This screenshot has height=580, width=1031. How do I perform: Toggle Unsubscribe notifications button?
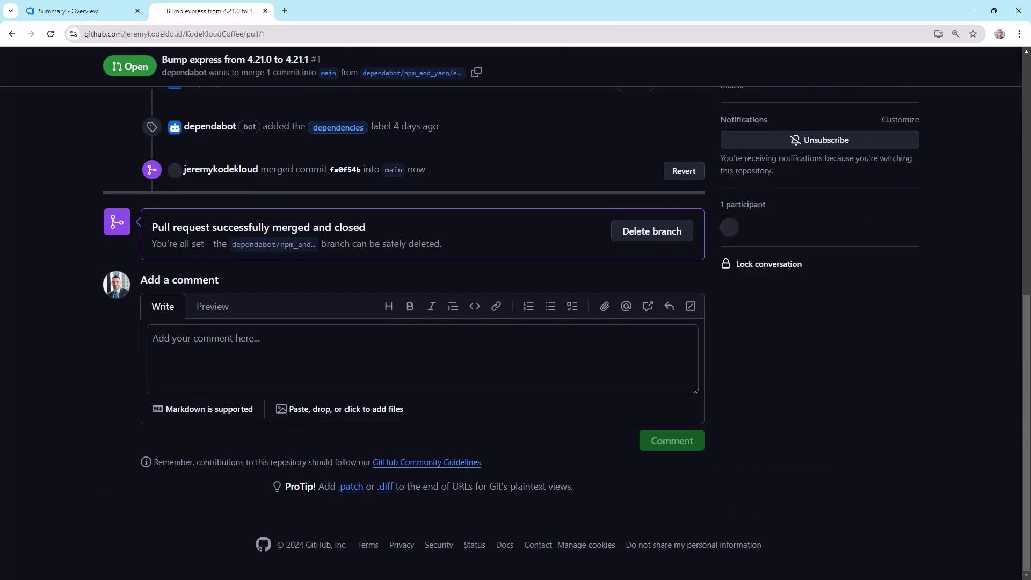click(819, 140)
